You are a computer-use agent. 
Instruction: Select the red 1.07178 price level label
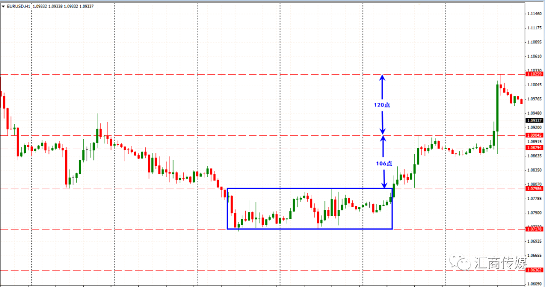tap(534, 229)
